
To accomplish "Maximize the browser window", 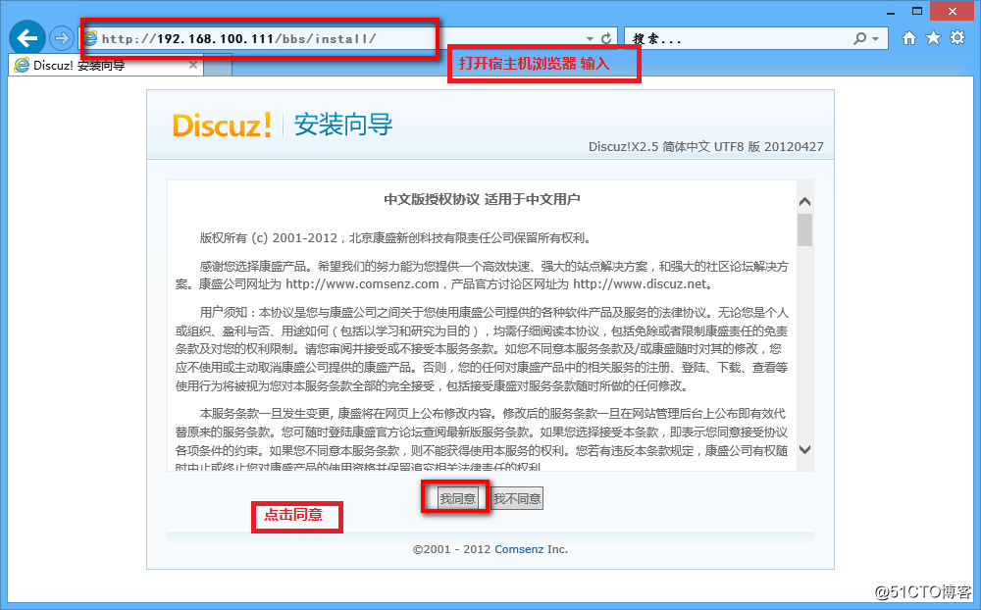I will (917, 11).
